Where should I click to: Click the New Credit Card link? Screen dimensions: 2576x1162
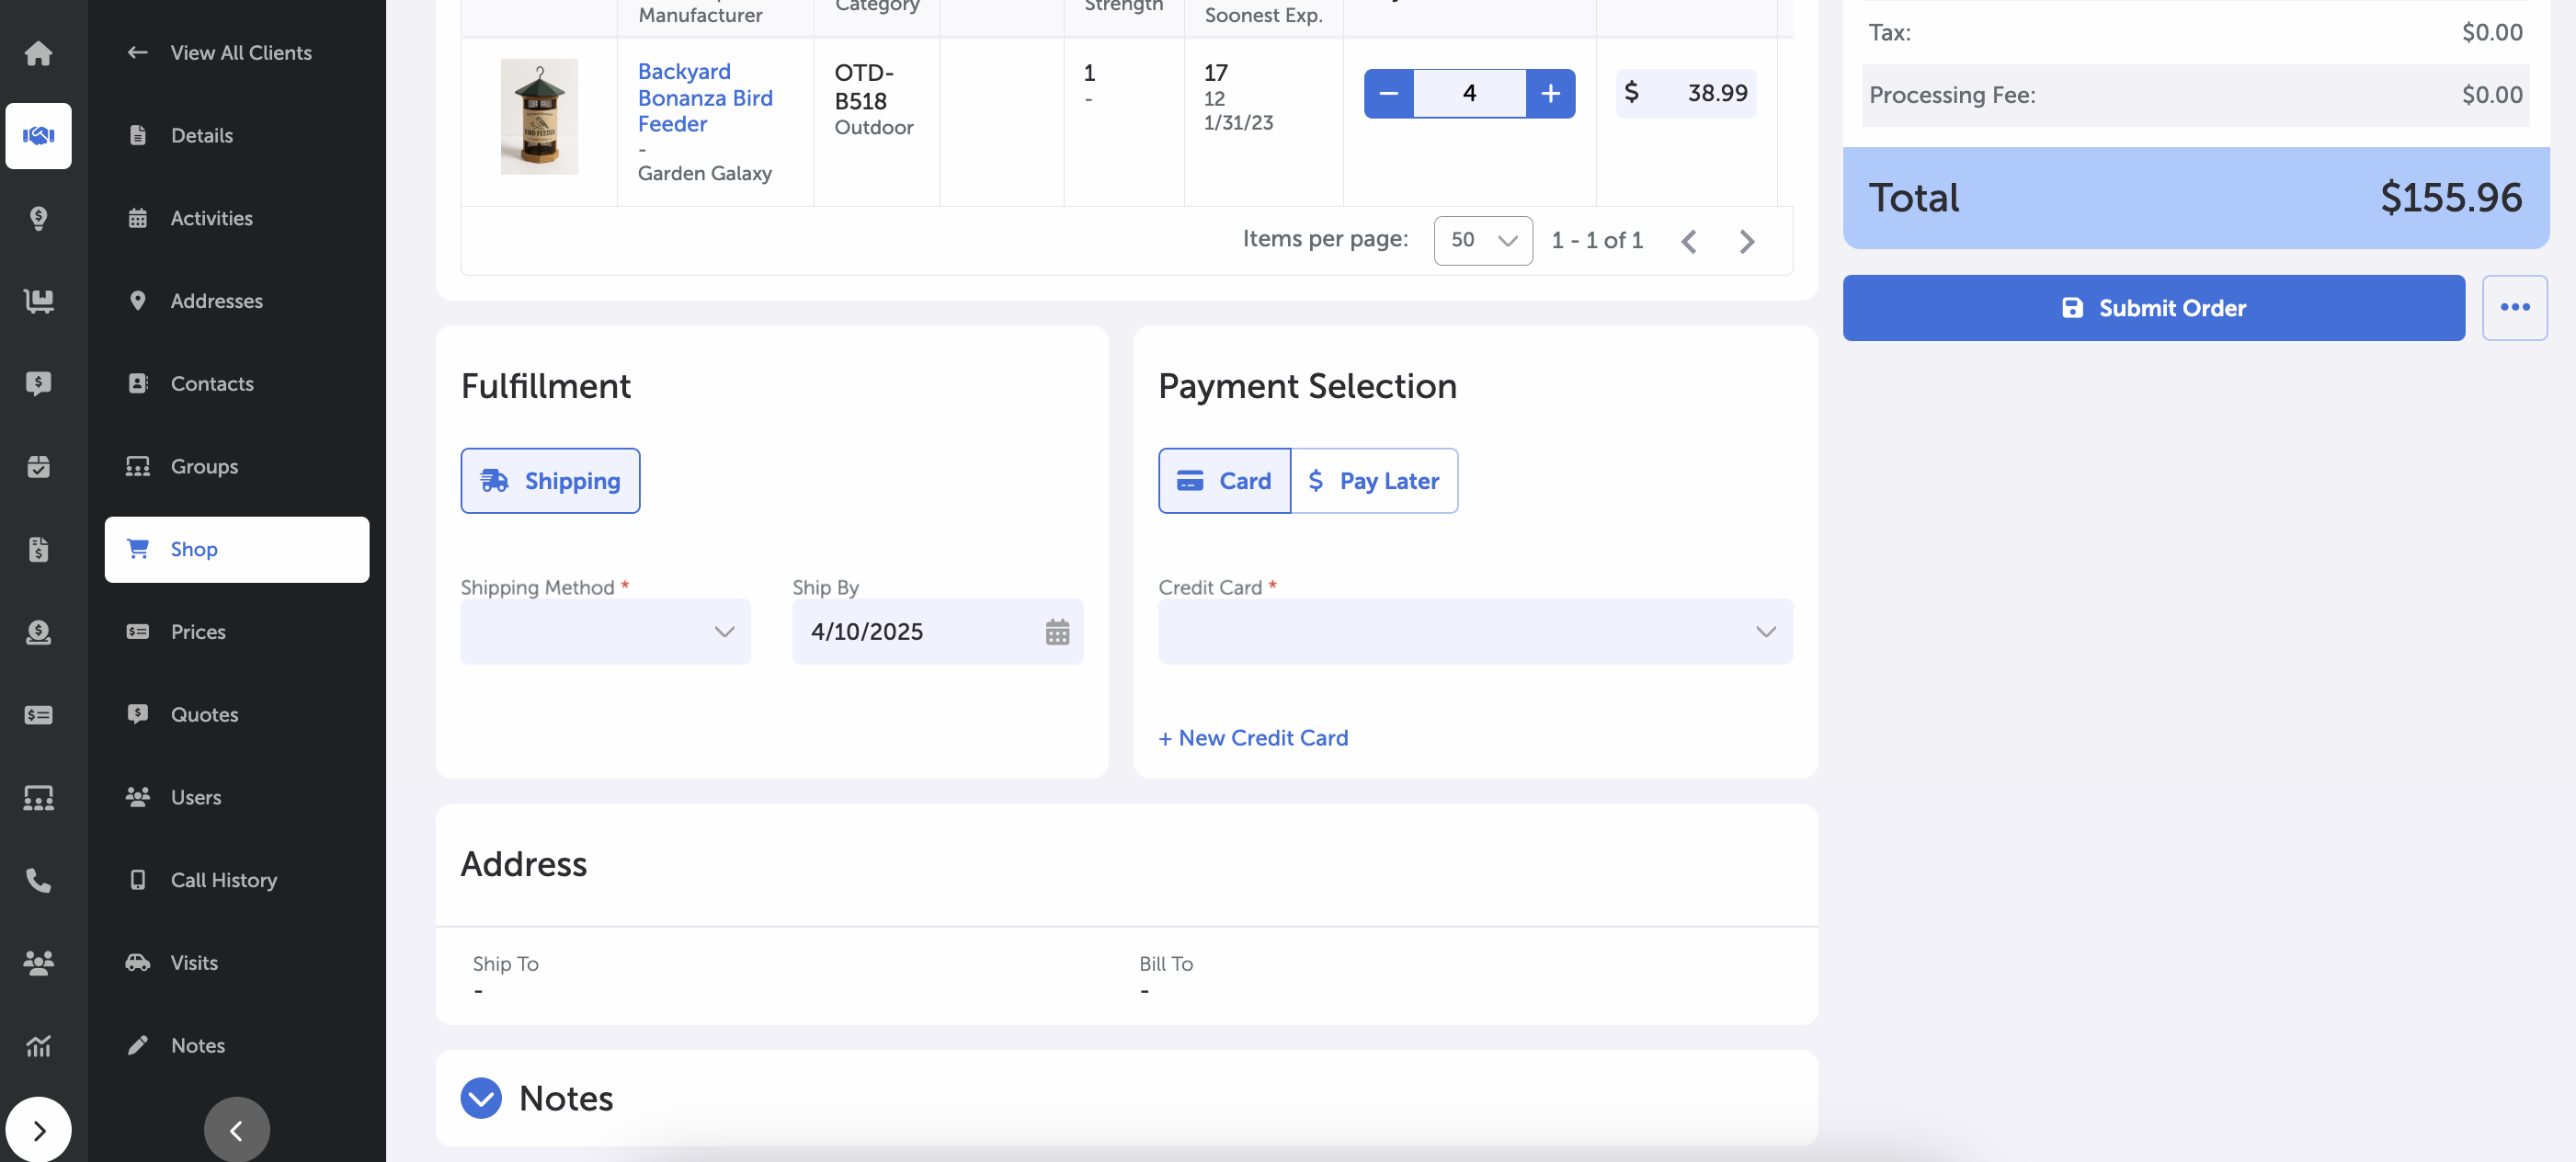coord(1253,738)
